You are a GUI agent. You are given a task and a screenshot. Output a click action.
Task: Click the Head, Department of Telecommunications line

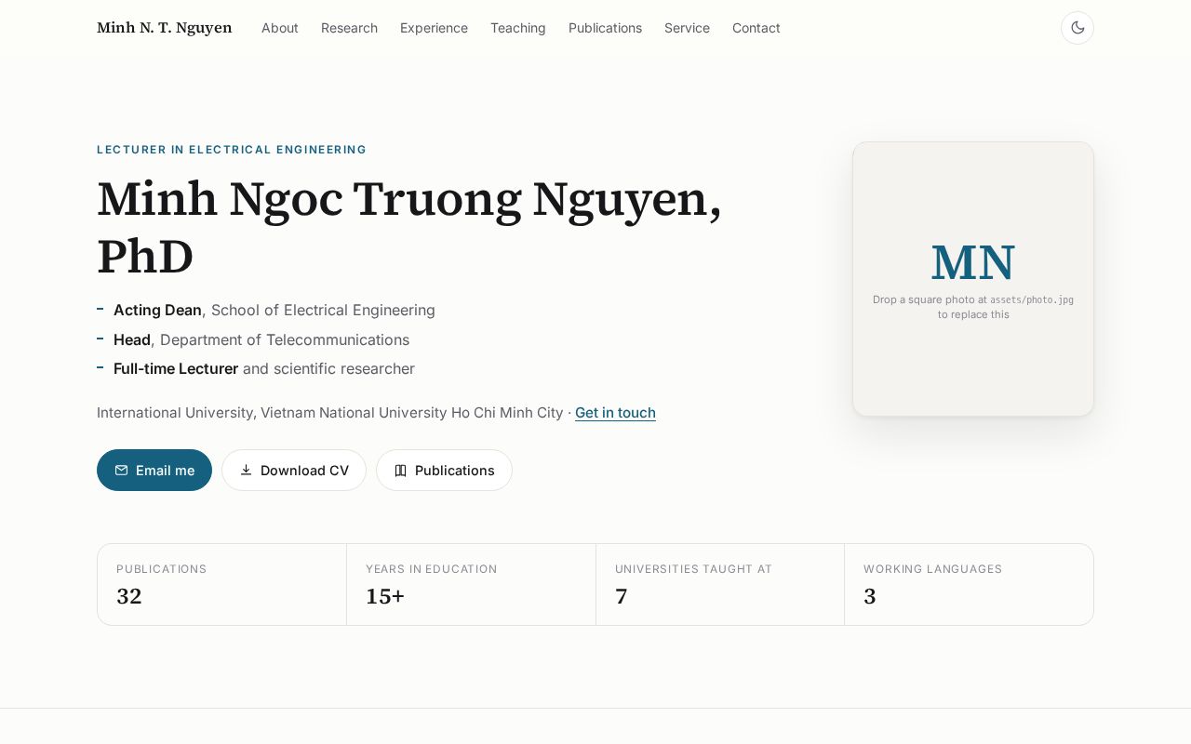click(x=261, y=340)
